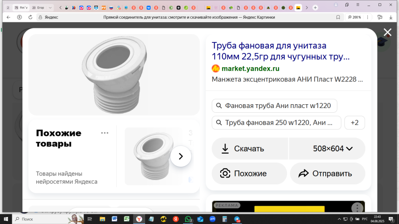Reload the page with the refresh icon

coord(30,17)
